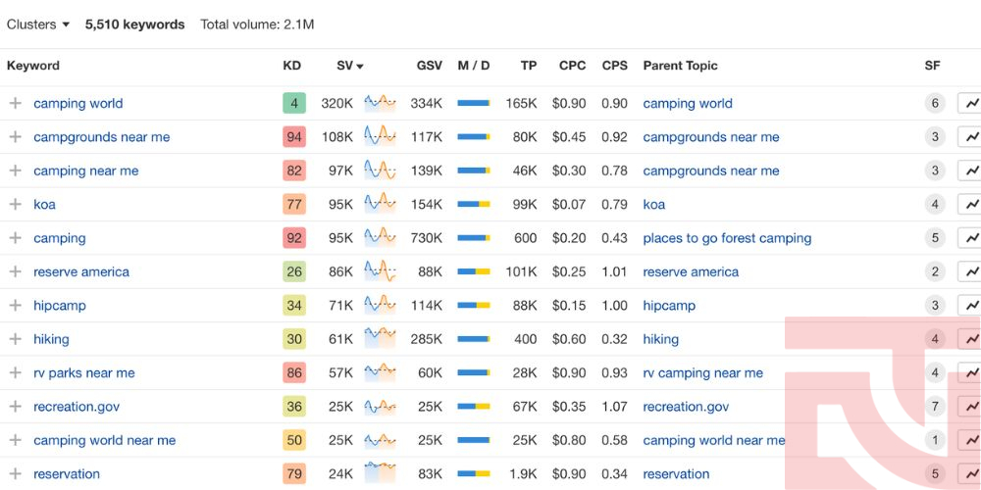Viewport: 981px width, 490px height.
Task: Click KD badge 94 for campgrounds near me
Action: pyautogui.click(x=294, y=137)
